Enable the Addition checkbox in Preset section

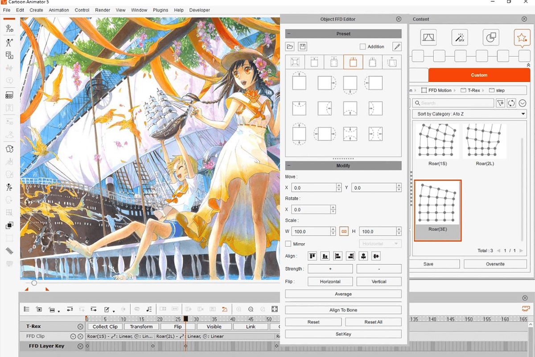click(363, 46)
